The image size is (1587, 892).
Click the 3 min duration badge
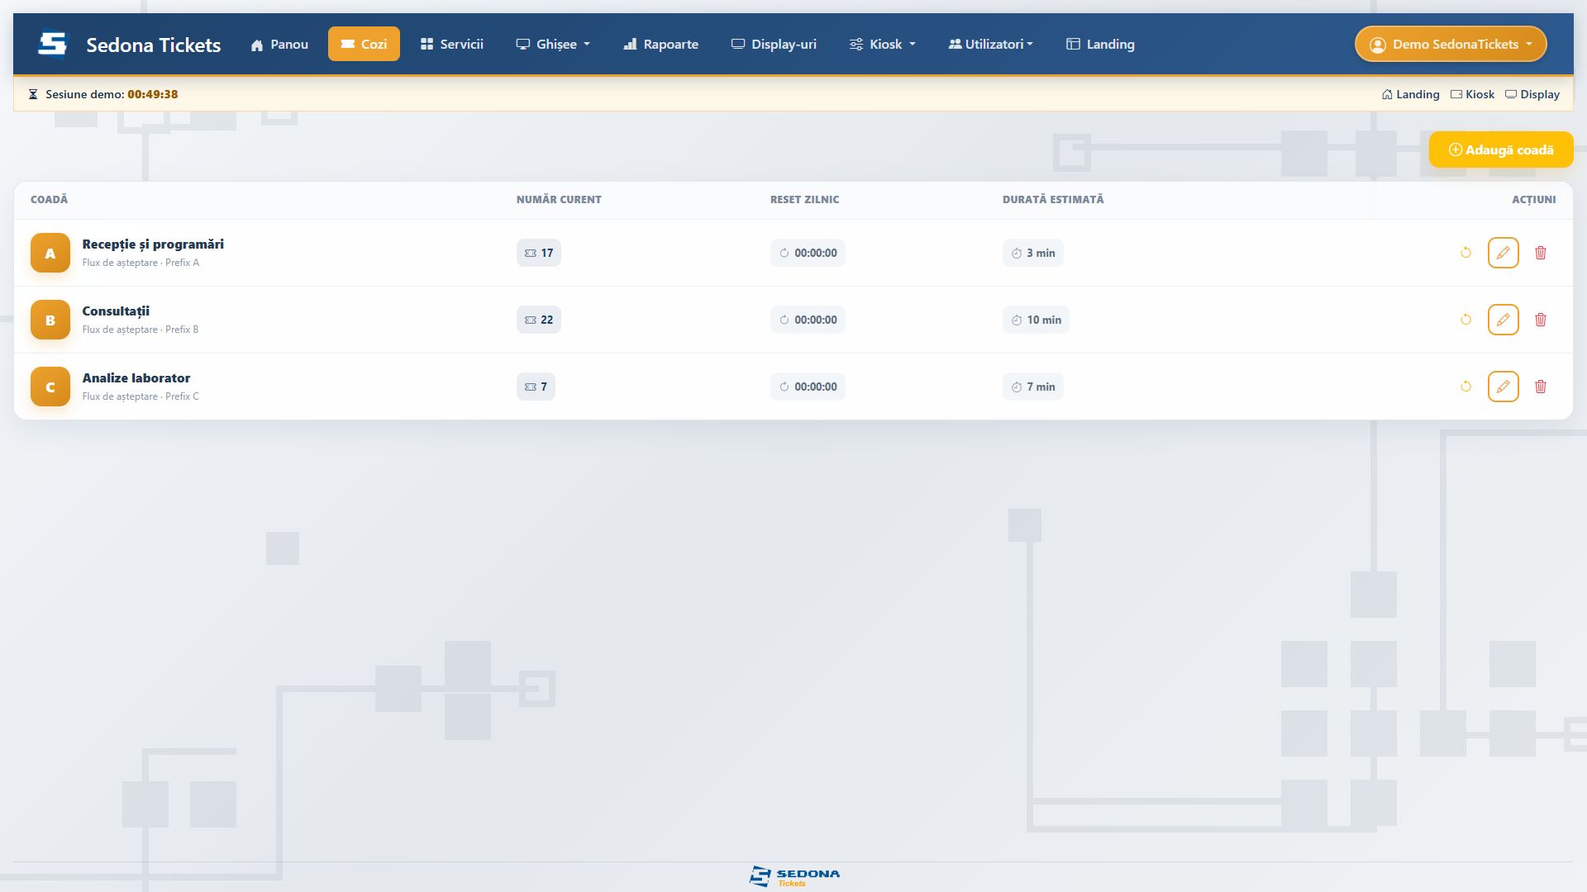pos(1033,253)
